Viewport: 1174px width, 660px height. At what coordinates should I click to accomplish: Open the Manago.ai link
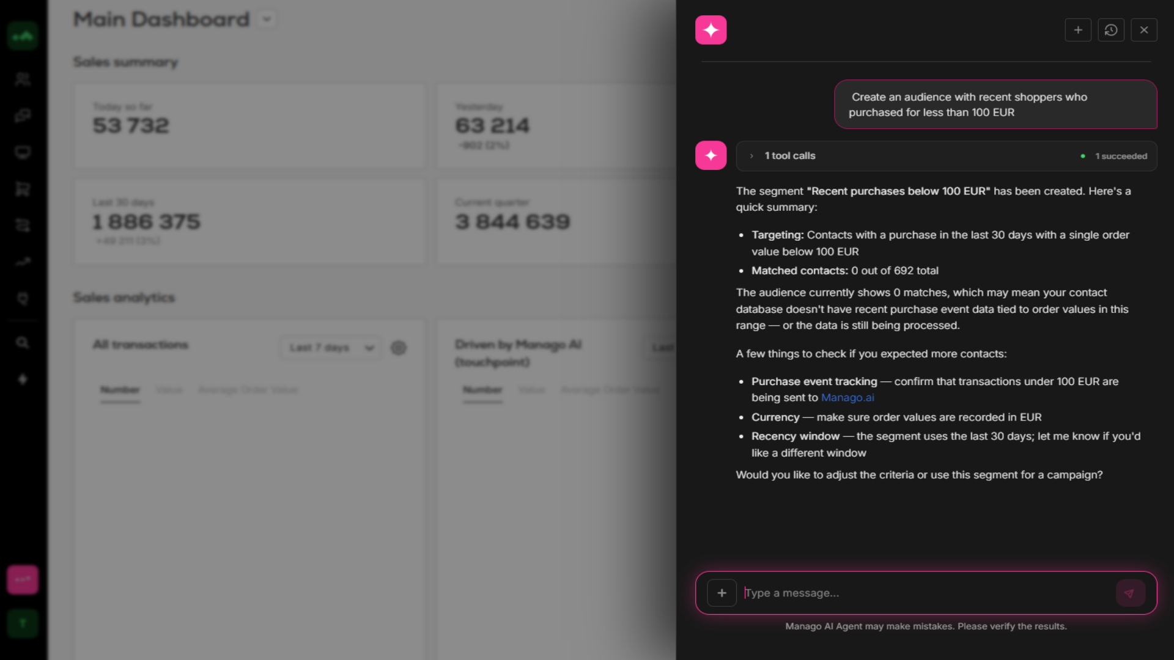847,397
